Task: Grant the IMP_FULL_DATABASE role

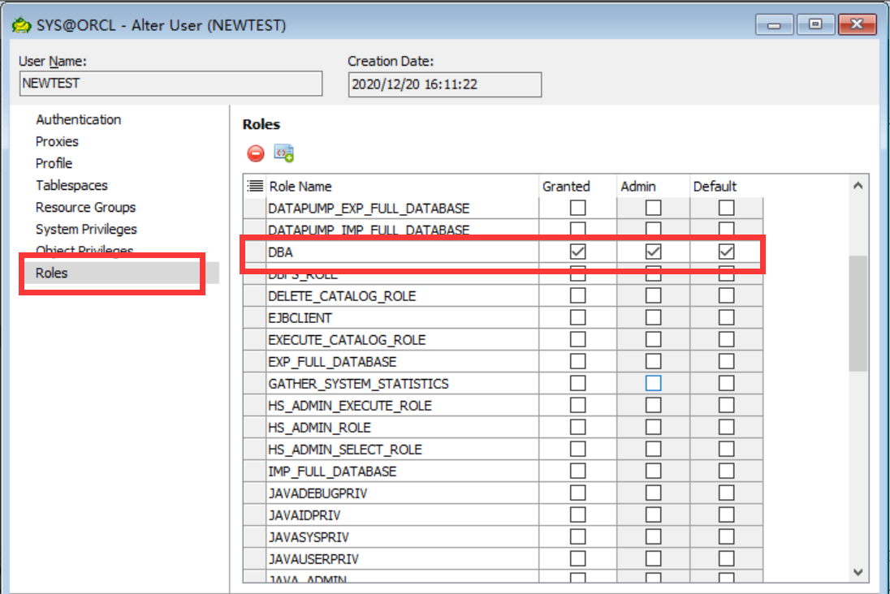Action: pyautogui.click(x=578, y=471)
